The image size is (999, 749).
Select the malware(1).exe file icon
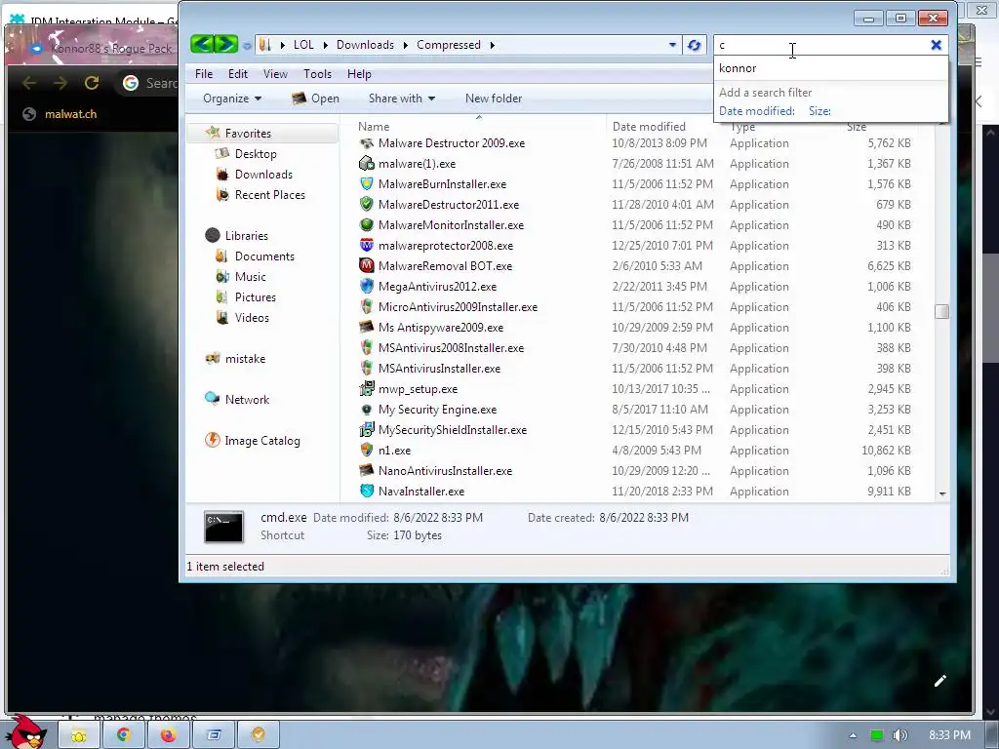tap(367, 164)
